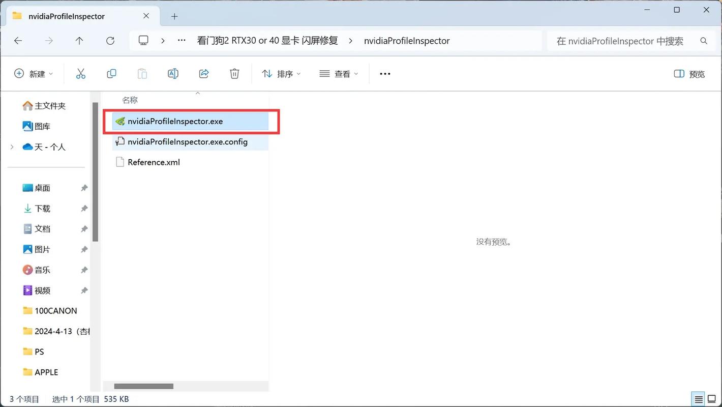722x407 pixels.
Task: Open 文档 documents quick access folder
Action: [x=37, y=229]
